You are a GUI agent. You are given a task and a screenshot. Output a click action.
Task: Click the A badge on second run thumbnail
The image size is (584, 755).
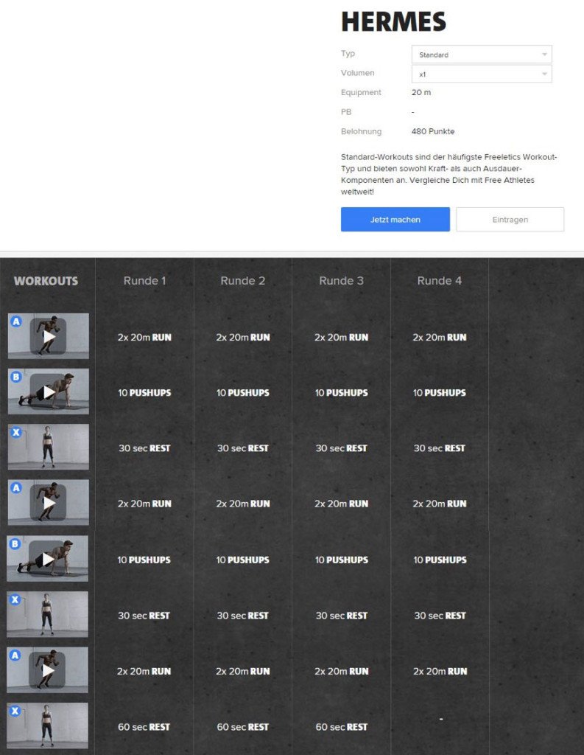(x=16, y=488)
